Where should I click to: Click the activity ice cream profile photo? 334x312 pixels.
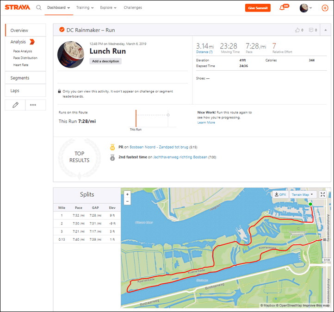click(71, 55)
